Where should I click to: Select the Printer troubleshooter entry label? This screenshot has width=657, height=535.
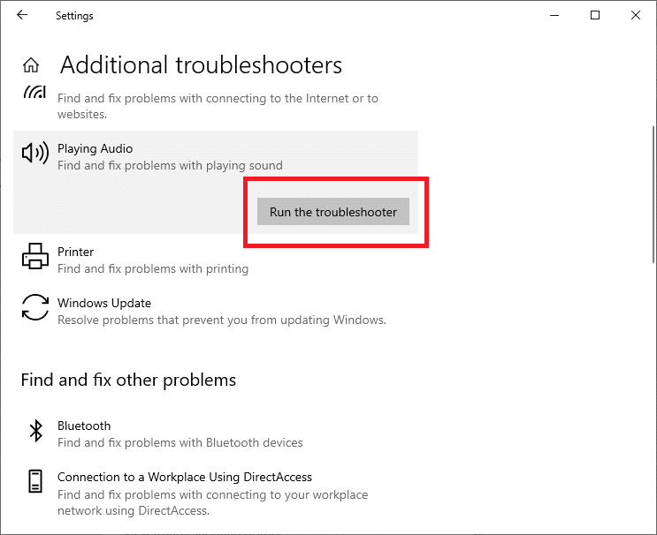point(75,252)
